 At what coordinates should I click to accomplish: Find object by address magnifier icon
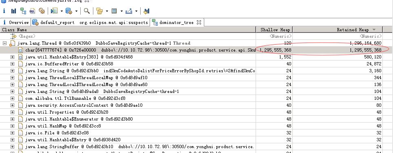[87, 11]
